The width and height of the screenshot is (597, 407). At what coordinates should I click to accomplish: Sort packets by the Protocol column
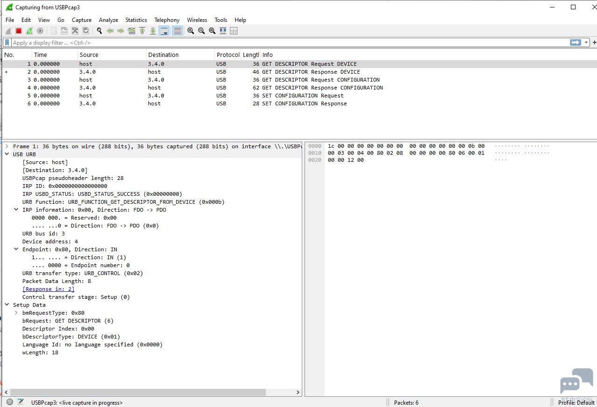[x=228, y=55]
